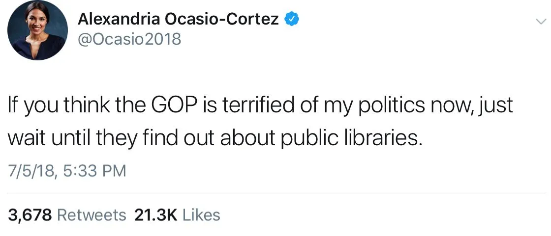Screen dimensions: 551x236
Task: Open the Likes label list
Action: pyautogui.click(x=201, y=215)
